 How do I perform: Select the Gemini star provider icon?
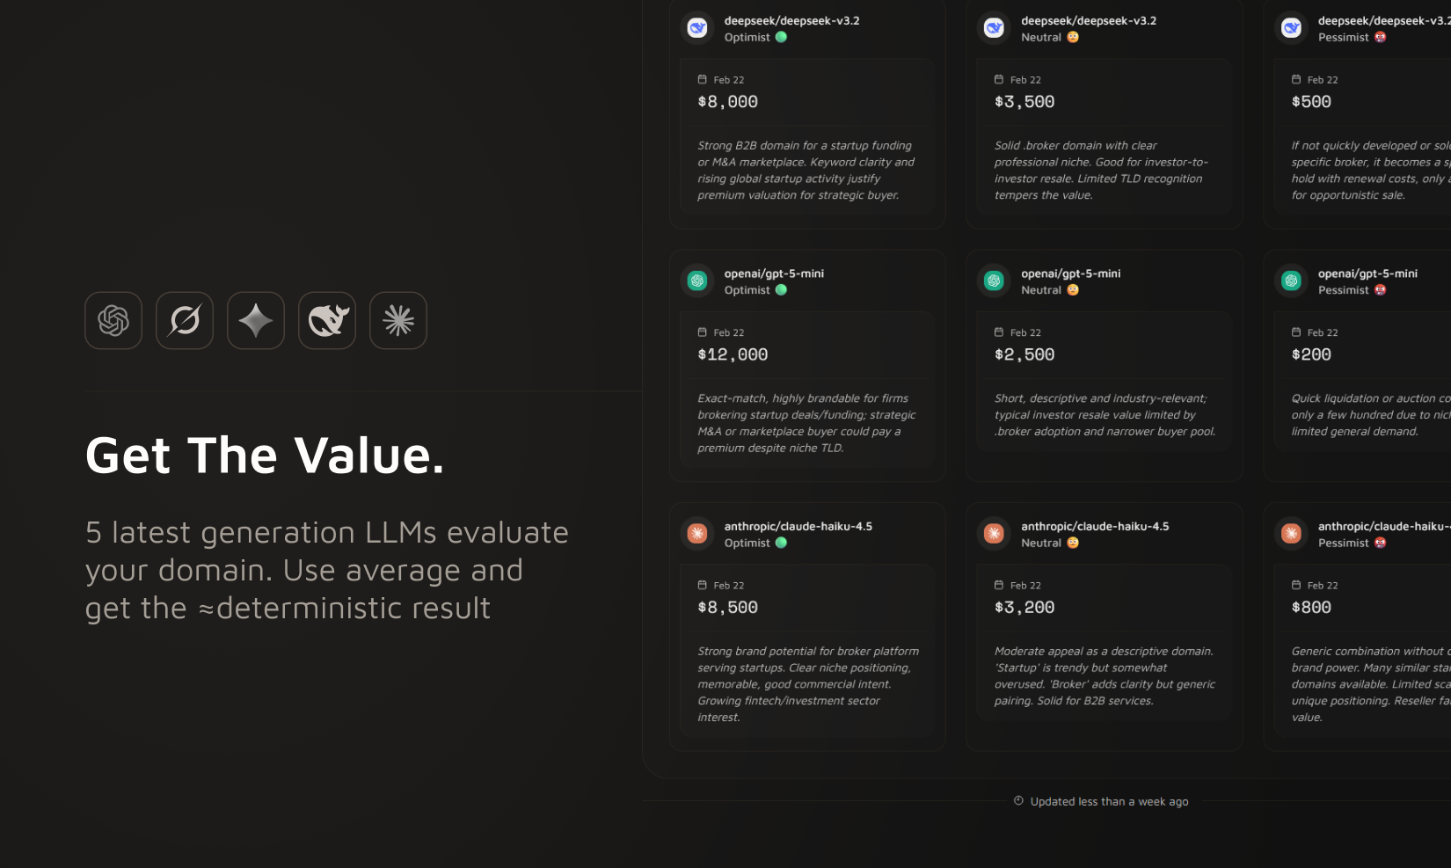pos(255,320)
